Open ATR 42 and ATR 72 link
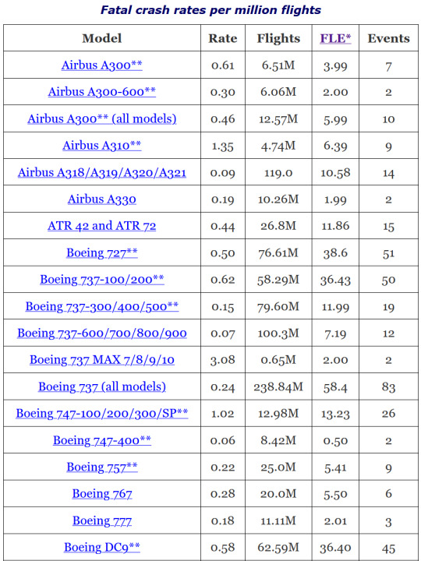Viewport: 421px width, 561px height. [x=101, y=226]
